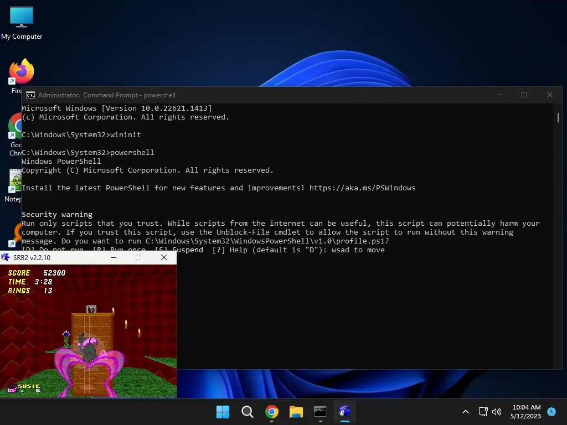Click the item monitor box atop the block
The image size is (567, 425).
click(x=91, y=309)
